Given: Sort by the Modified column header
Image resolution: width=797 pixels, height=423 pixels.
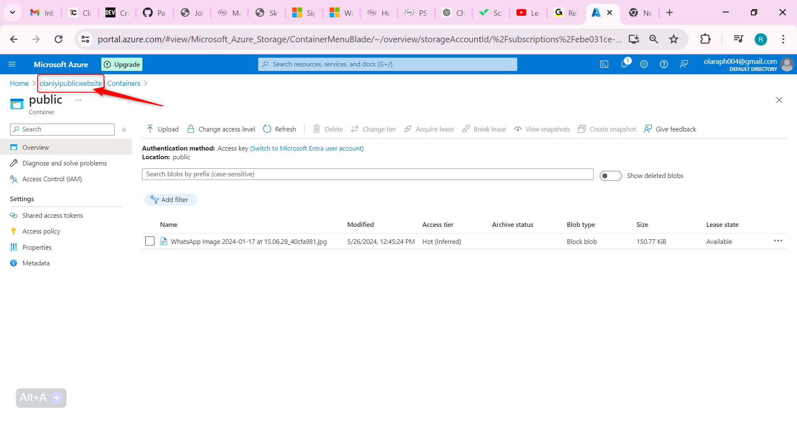Looking at the screenshot, I should point(360,224).
